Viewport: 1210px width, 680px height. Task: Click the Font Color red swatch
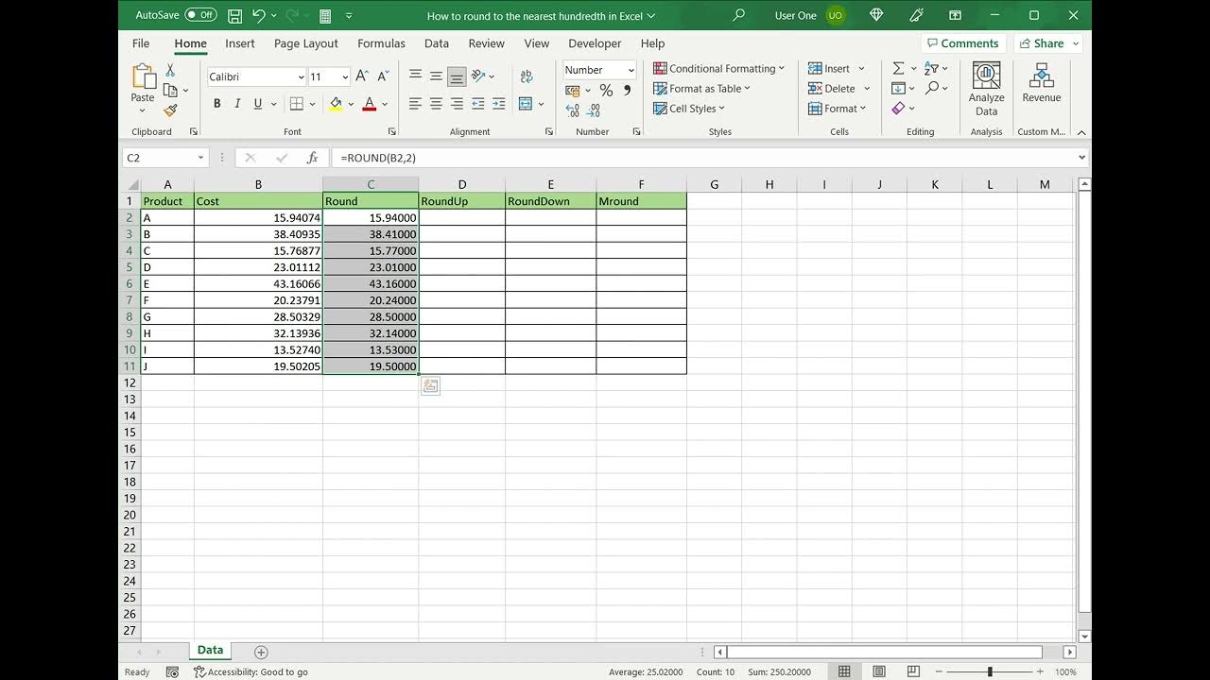tap(370, 104)
